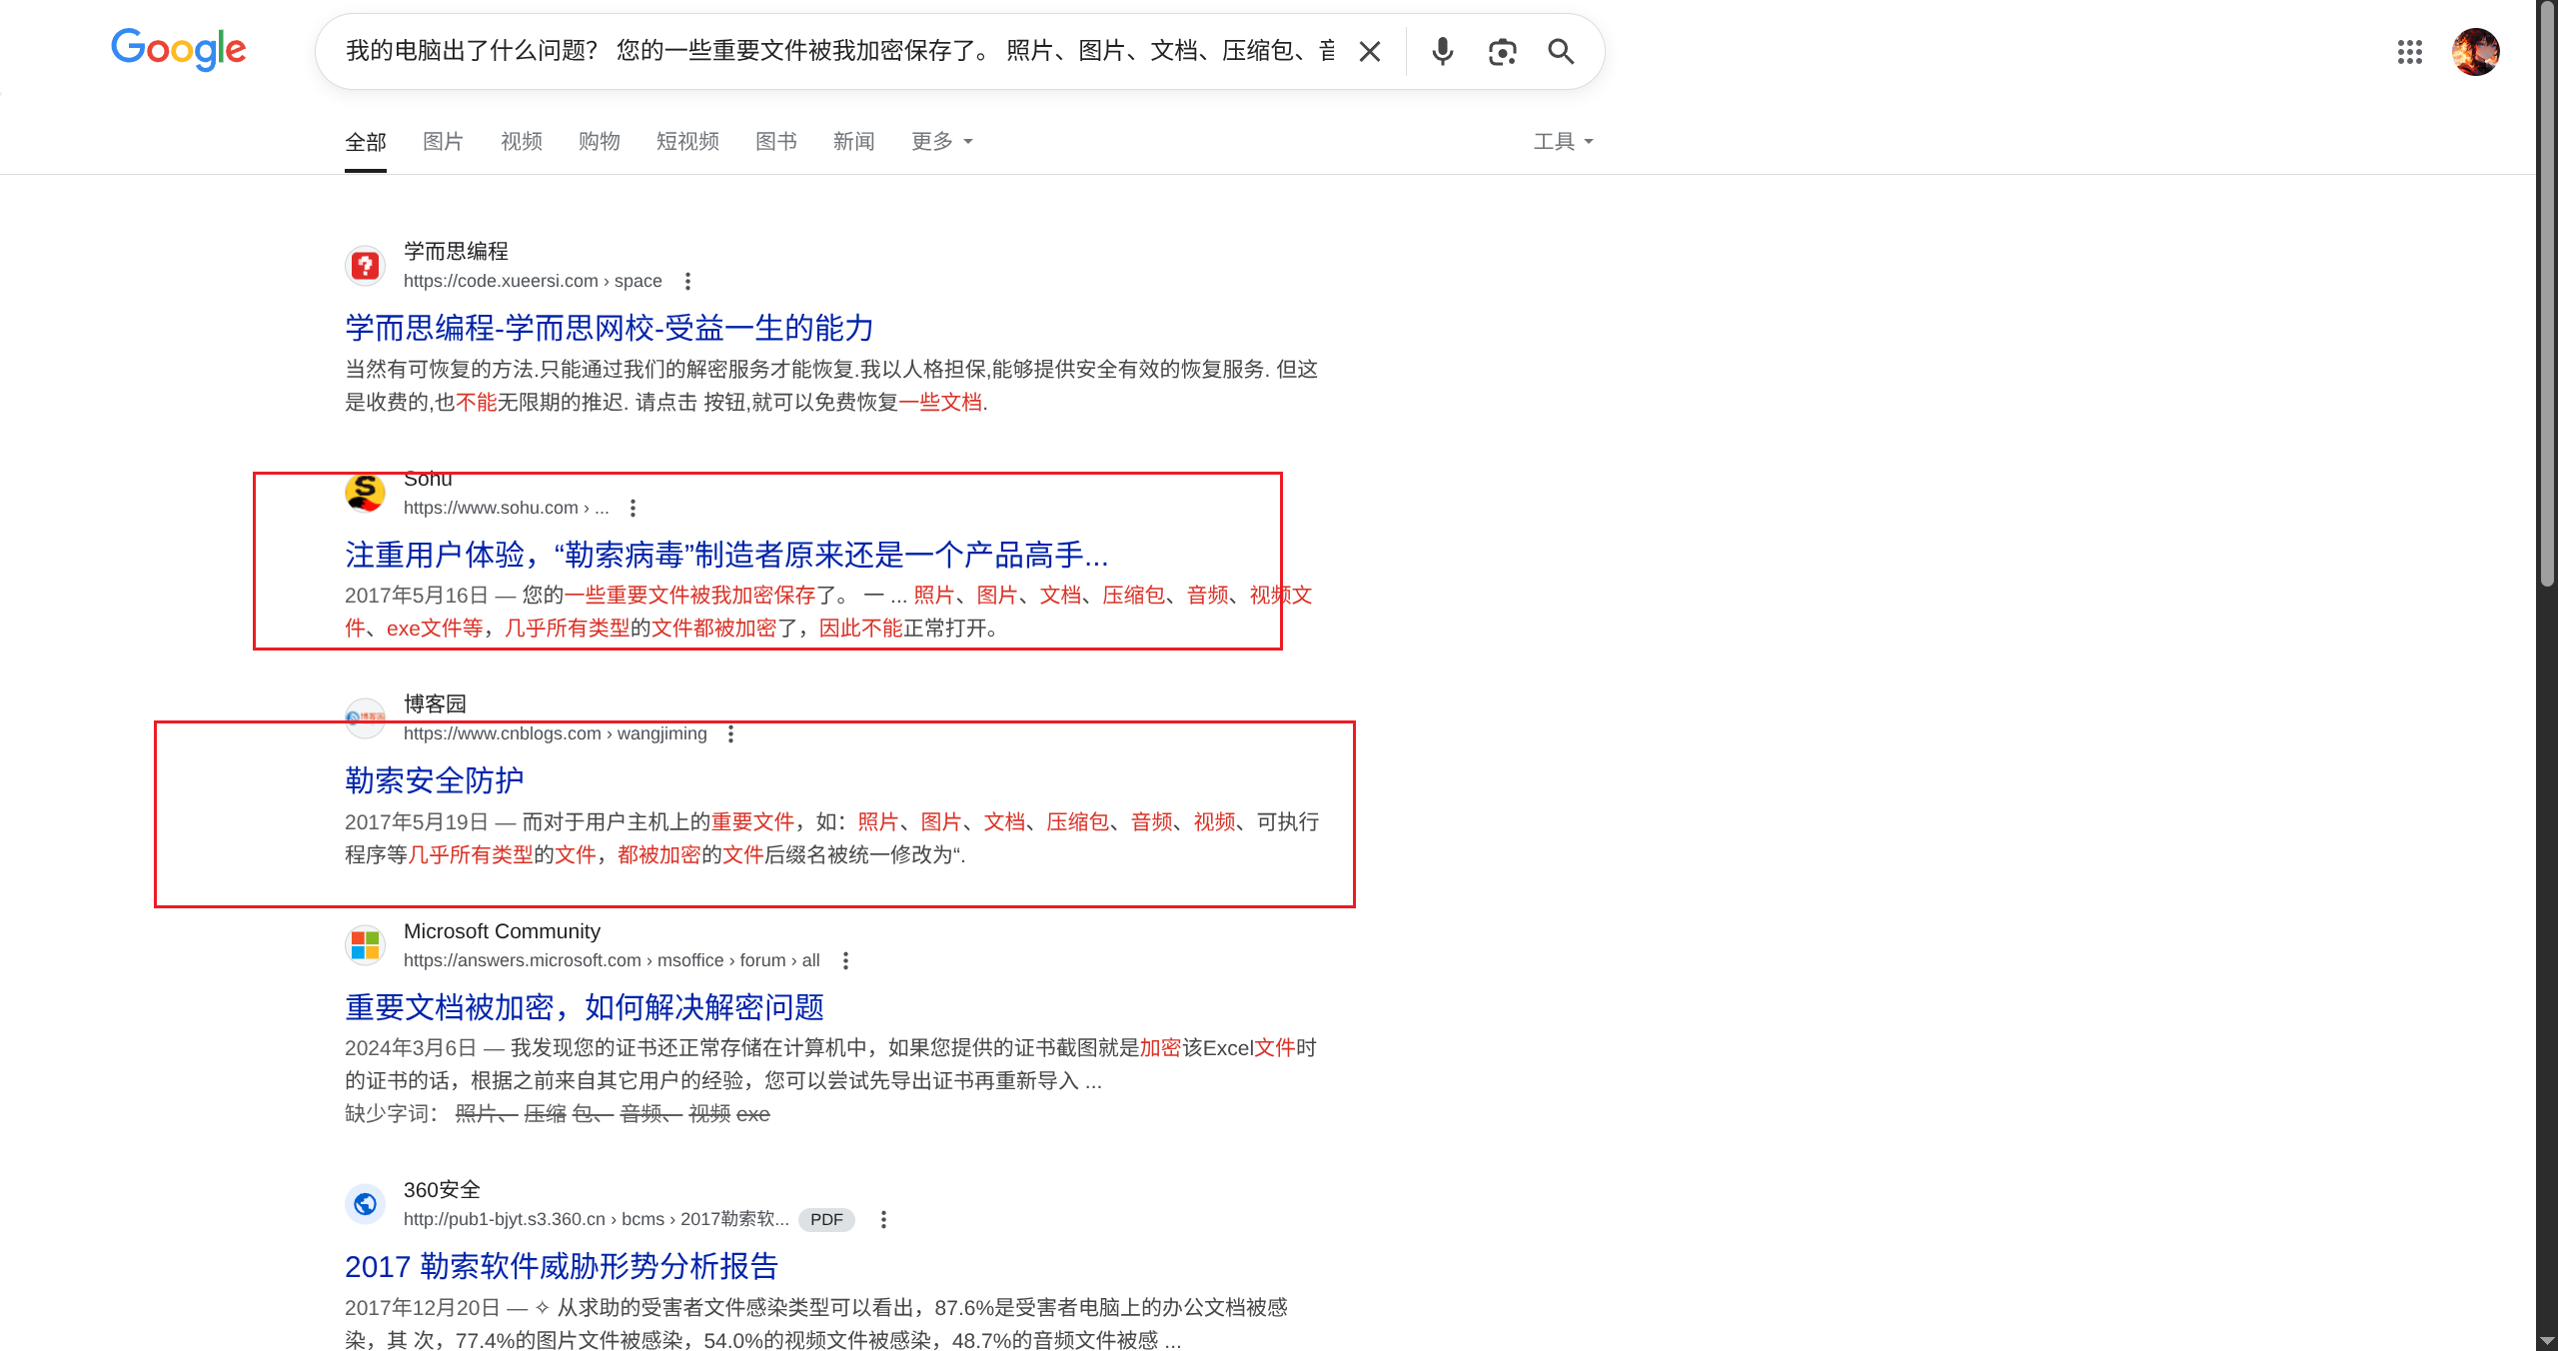Open options menu for Sohu result
The width and height of the screenshot is (2558, 1351).
click(633, 508)
